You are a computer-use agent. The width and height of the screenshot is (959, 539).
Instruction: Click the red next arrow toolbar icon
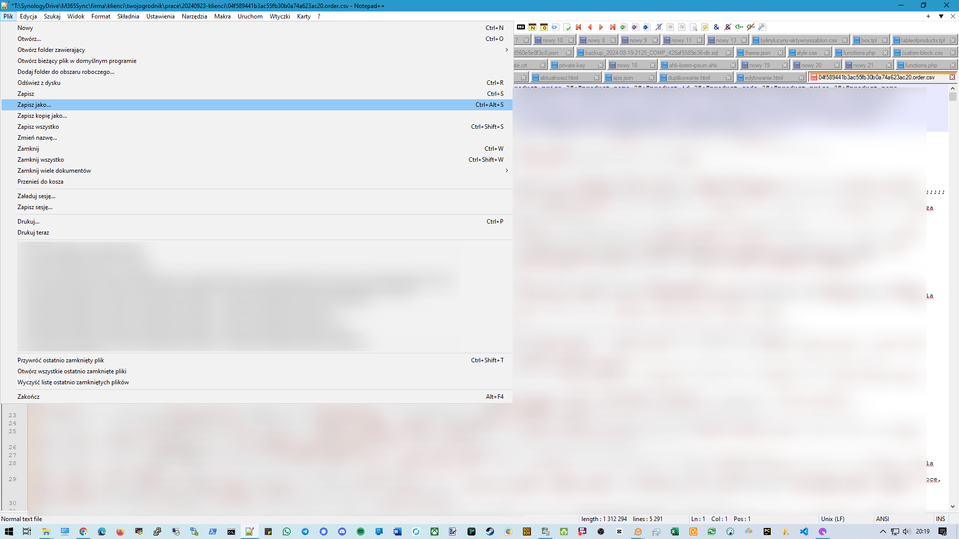point(601,27)
